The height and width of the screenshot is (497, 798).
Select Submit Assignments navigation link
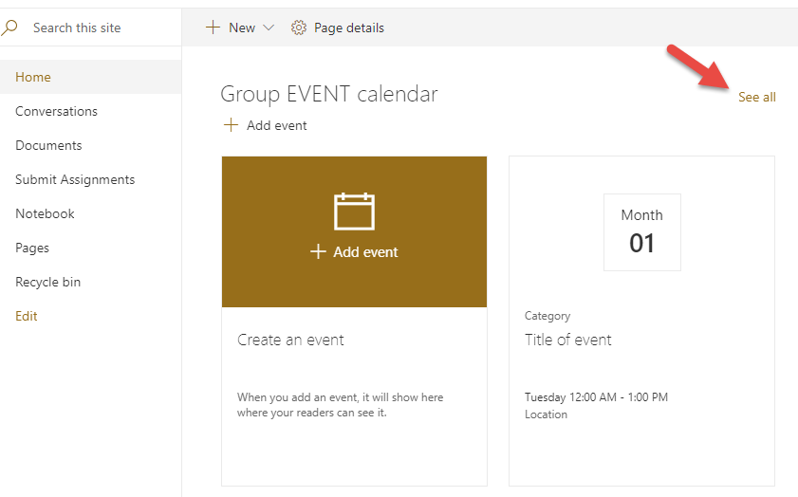[75, 179]
